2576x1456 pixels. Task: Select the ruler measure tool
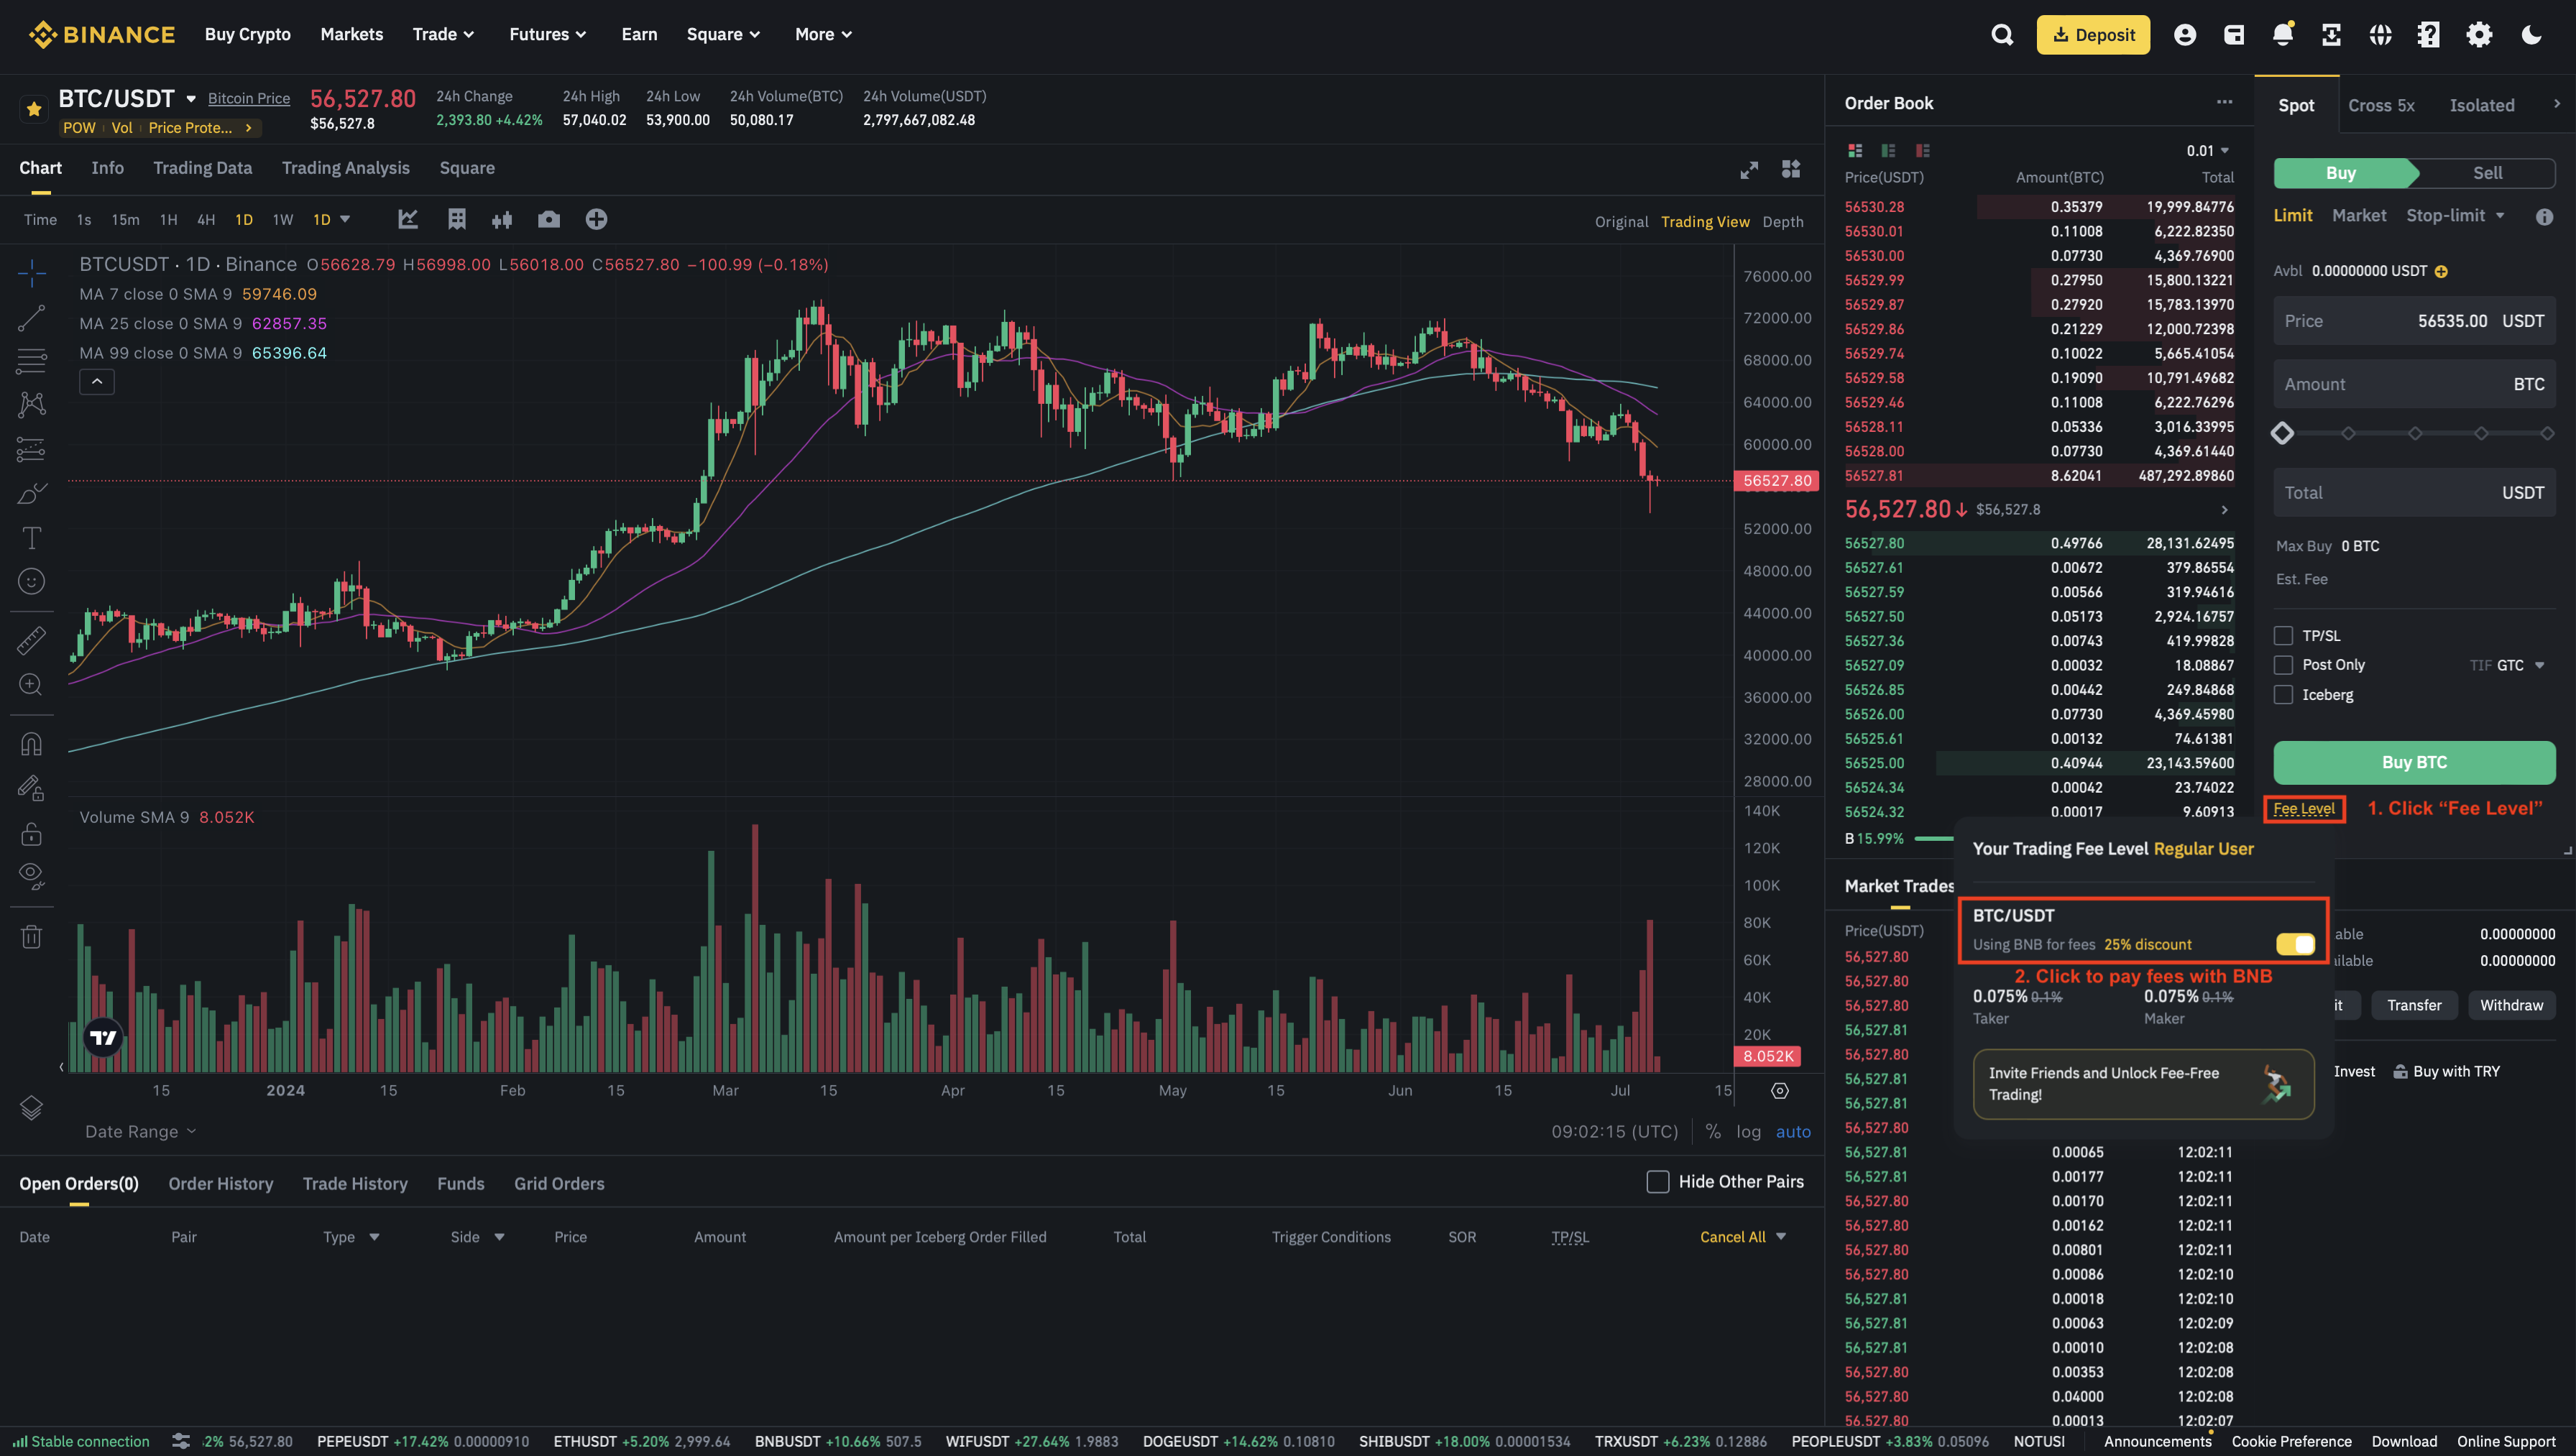click(x=31, y=640)
